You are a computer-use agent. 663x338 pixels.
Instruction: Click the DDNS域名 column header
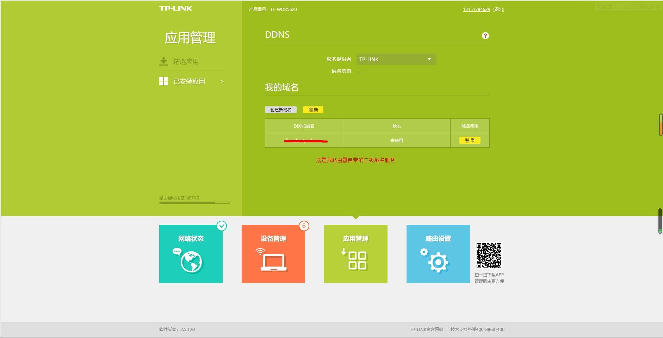point(304,126)
